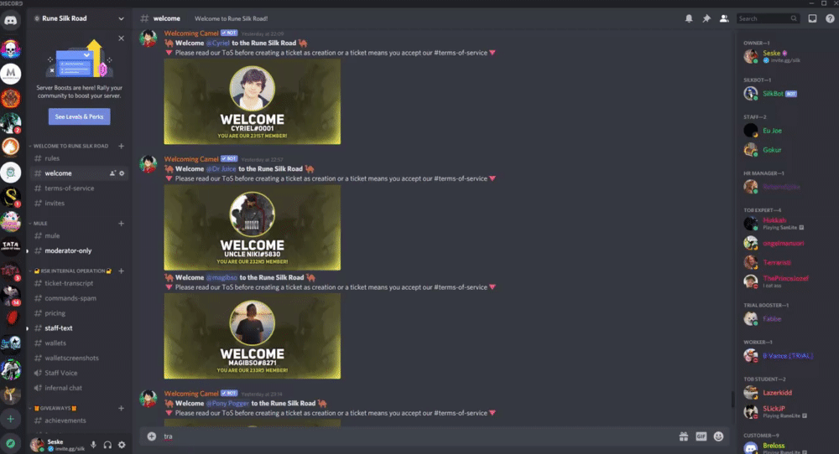
Task: Open the help question mark icon
Action: click(830, 18)
